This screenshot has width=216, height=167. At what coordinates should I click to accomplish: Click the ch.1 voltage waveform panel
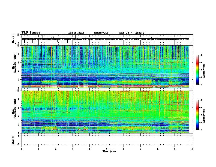pyautogui.click(x=107, y=39)
